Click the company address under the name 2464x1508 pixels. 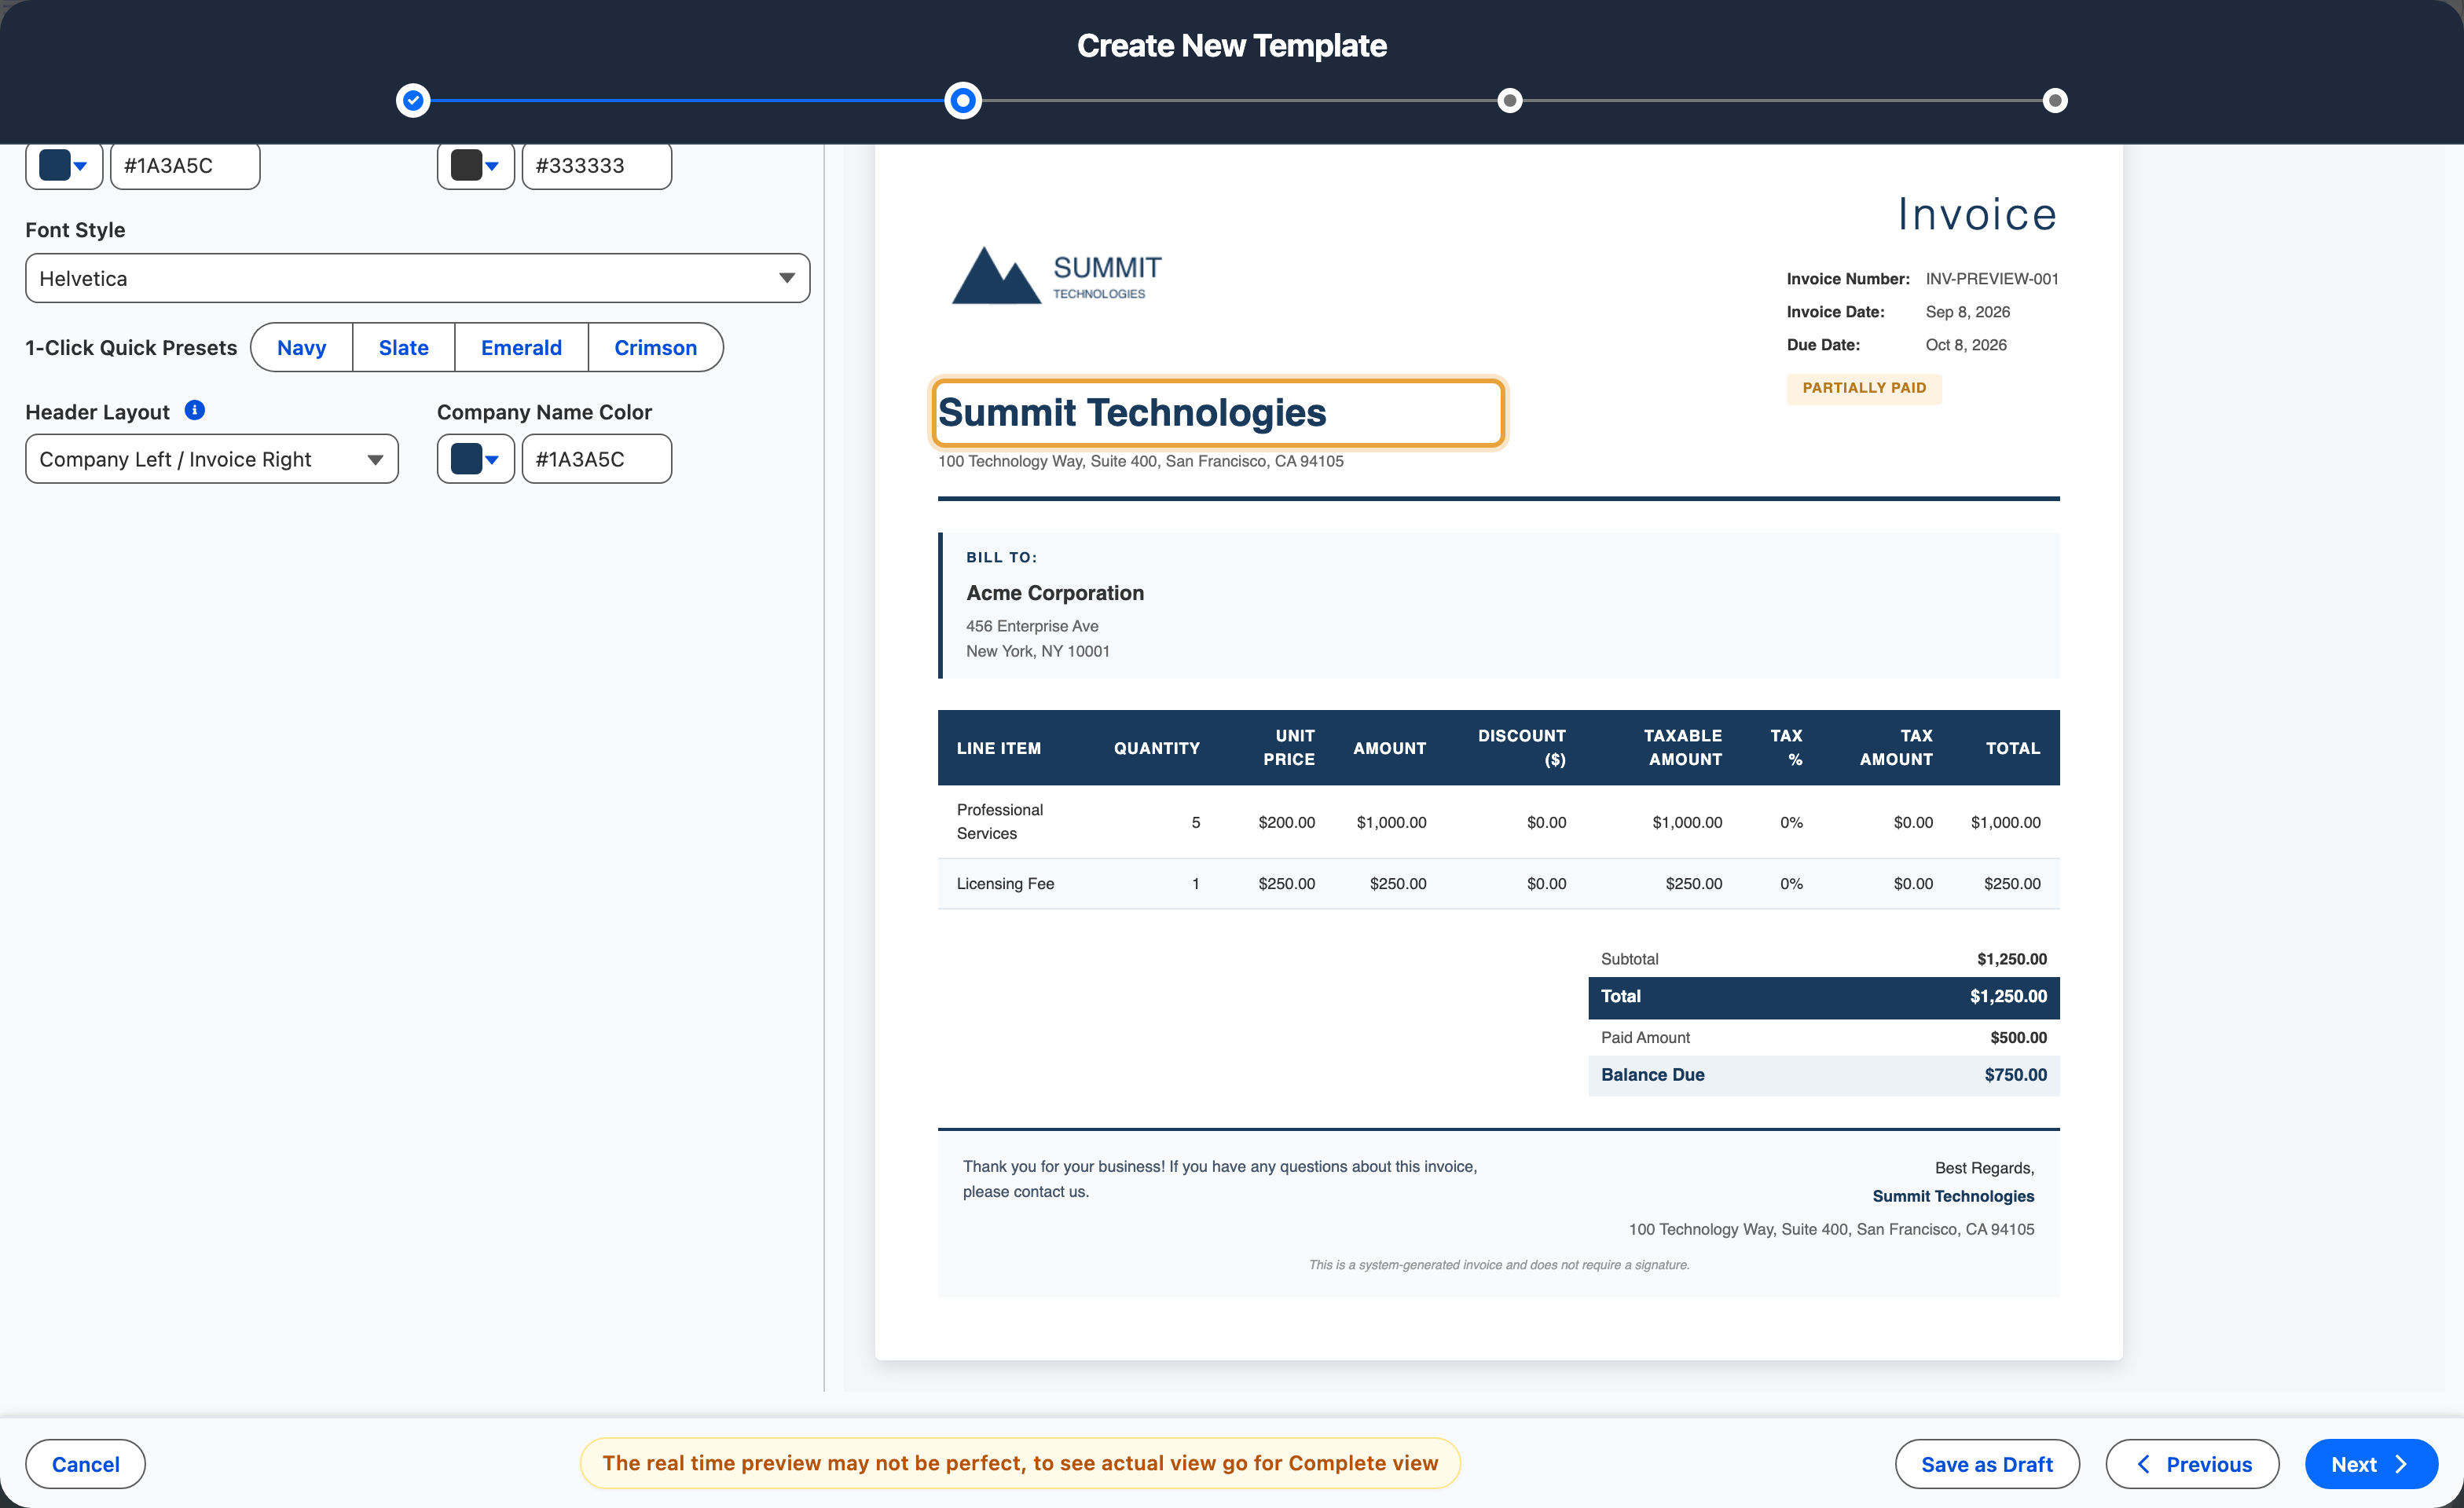coord(1141,461)
